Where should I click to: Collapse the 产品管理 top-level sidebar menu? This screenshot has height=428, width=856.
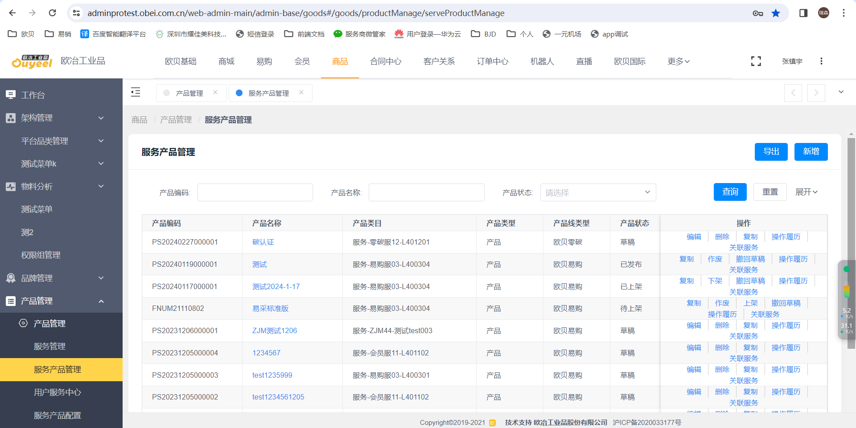tap(61, 301)
